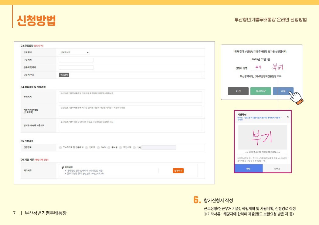This screenshot has height=225, width=319.
Task: Clear the signature using 지우기
Action: [277, 168]
